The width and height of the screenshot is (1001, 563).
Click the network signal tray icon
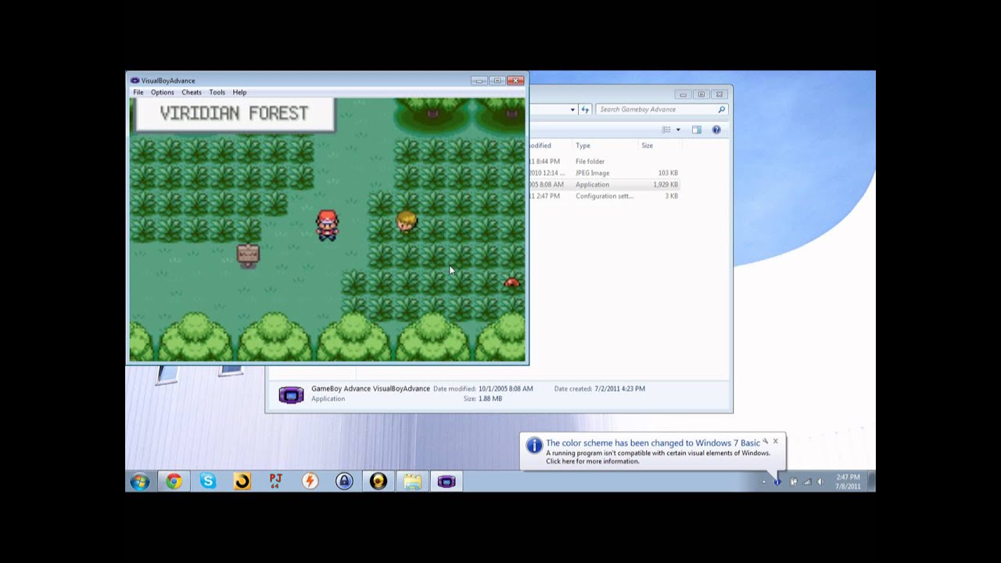[x=807, y=482]
